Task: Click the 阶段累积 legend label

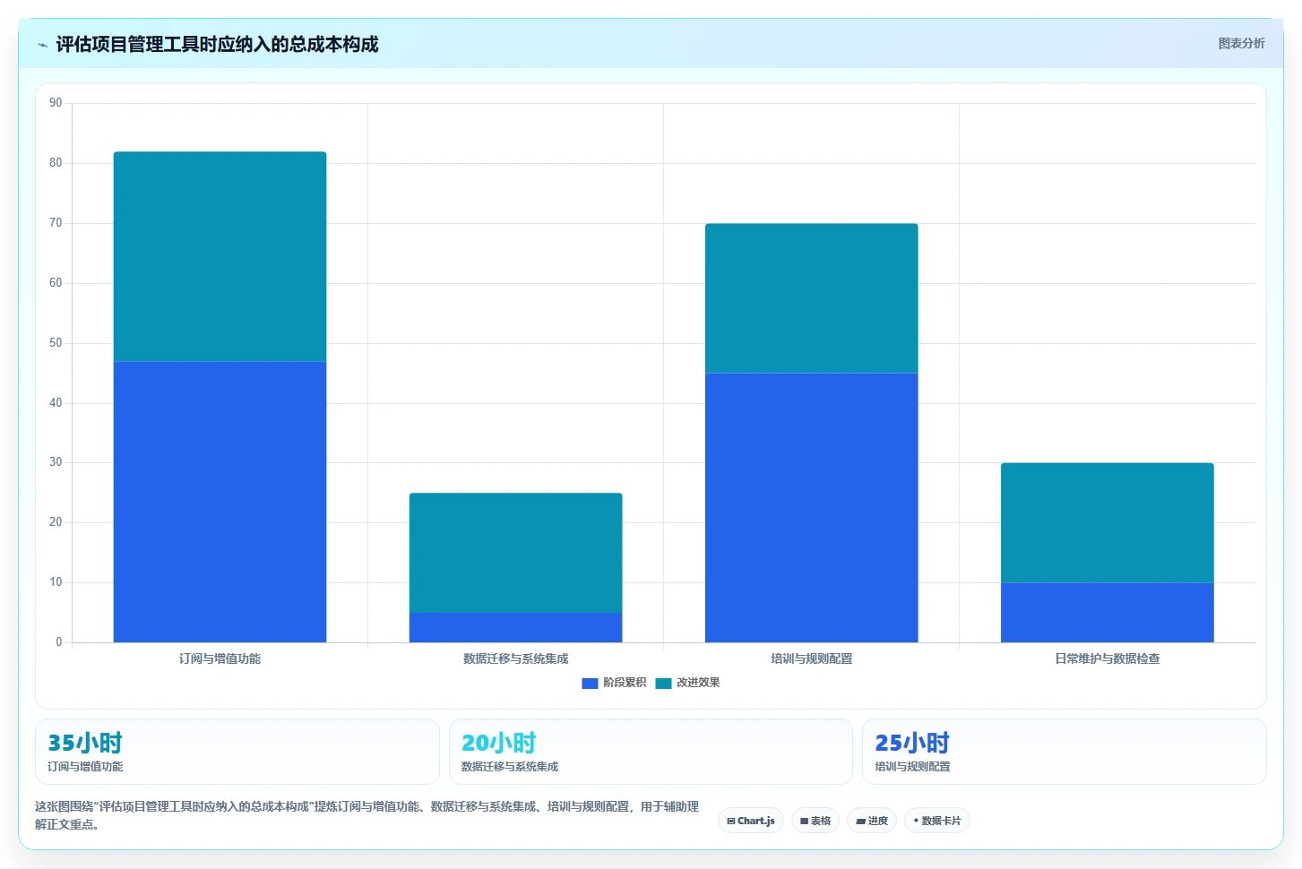Action: [x=625, y=683]
